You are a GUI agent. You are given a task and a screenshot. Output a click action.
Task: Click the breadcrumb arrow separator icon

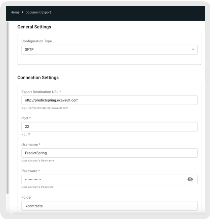23,12
